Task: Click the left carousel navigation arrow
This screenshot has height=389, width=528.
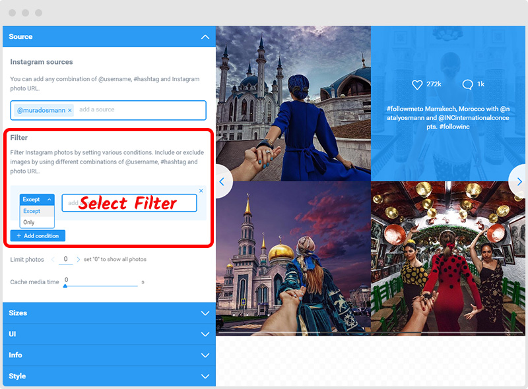Action: click(222, 181)
